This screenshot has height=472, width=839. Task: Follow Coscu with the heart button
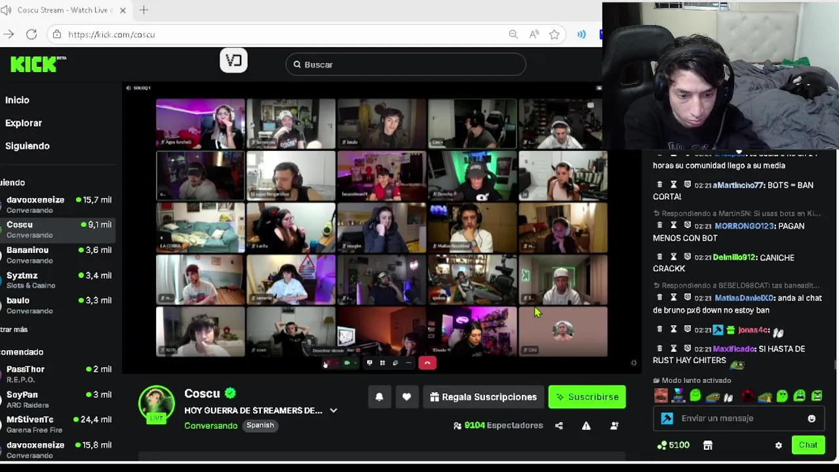tap(406, 397)
